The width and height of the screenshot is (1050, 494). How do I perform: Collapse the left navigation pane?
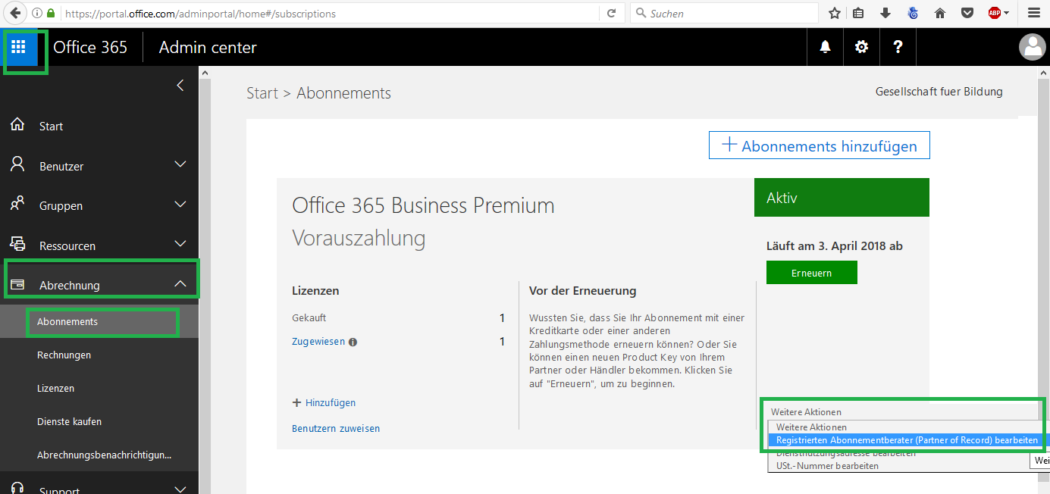[180, 86]
